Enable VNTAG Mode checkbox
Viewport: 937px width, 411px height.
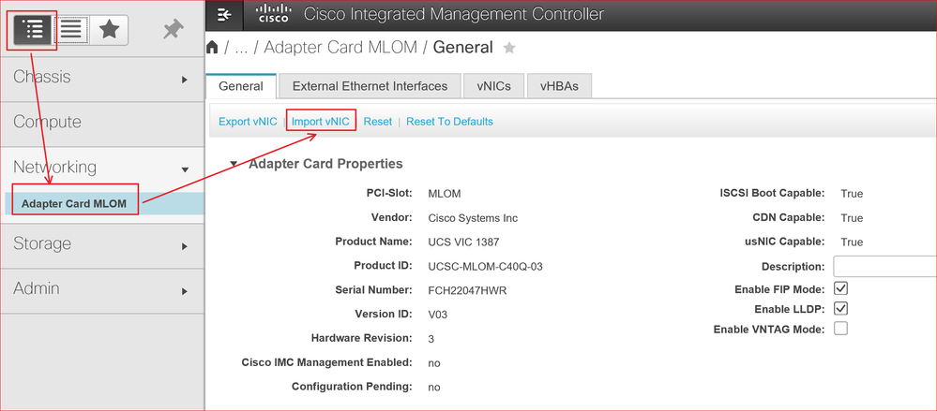tap(840, 328)
